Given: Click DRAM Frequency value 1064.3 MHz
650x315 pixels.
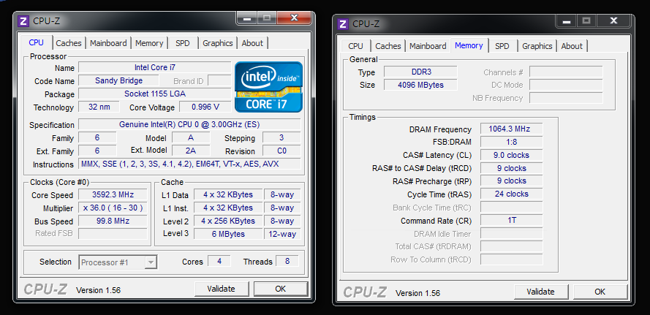Looking at the screenshot, I should [512, 129].
